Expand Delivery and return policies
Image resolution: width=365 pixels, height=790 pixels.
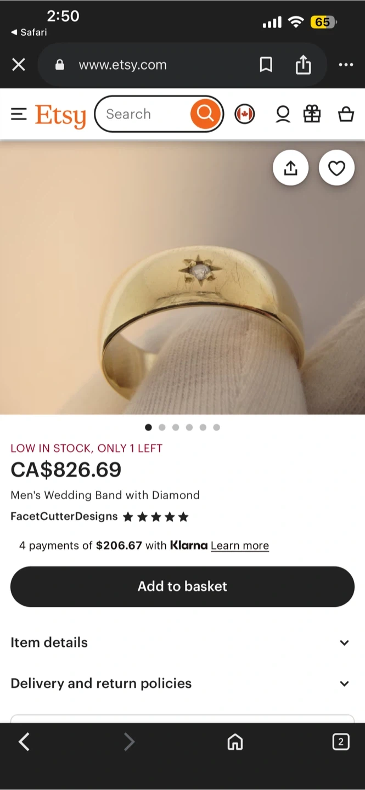[x=182, y=684]
